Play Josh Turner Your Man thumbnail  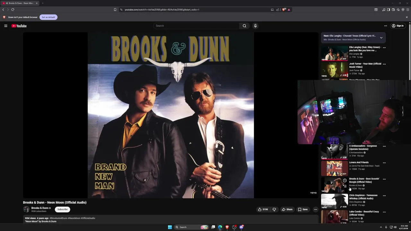tap(334, 70)
